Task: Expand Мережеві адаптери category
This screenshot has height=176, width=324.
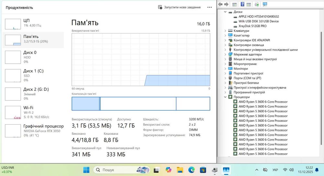Action: tap(225, 55)
